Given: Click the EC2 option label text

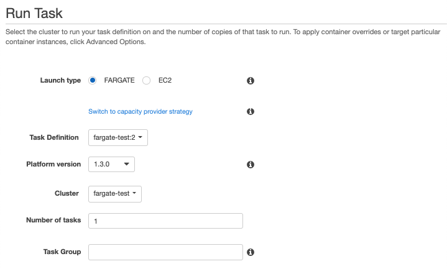Looking at the screenshot, I should point(165,80).
